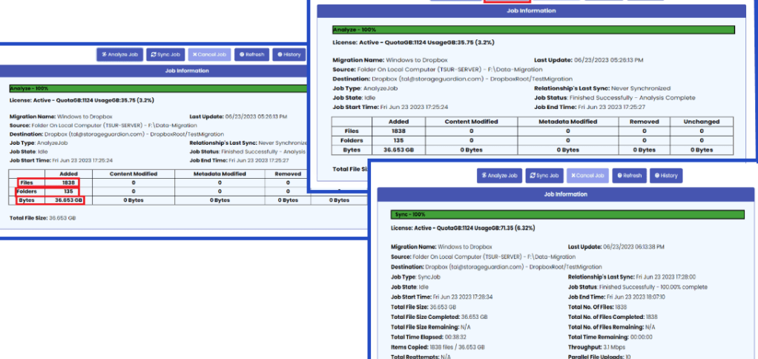Screen dimensions: 758x359
Task: Click the Job Type: SyncJob text
Action: 415,277
